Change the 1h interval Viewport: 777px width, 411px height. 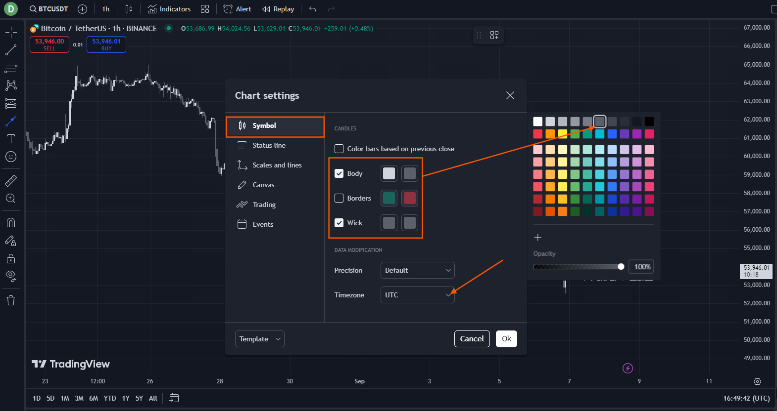coord(106,9)
